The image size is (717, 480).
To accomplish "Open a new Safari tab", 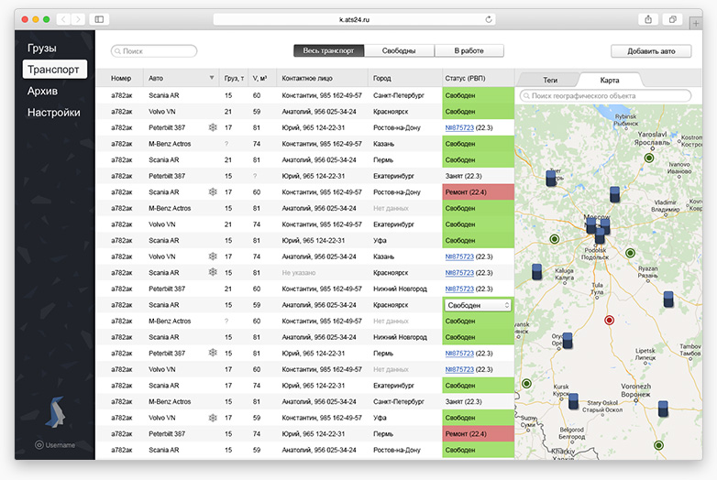I will [x=696, y=23].
